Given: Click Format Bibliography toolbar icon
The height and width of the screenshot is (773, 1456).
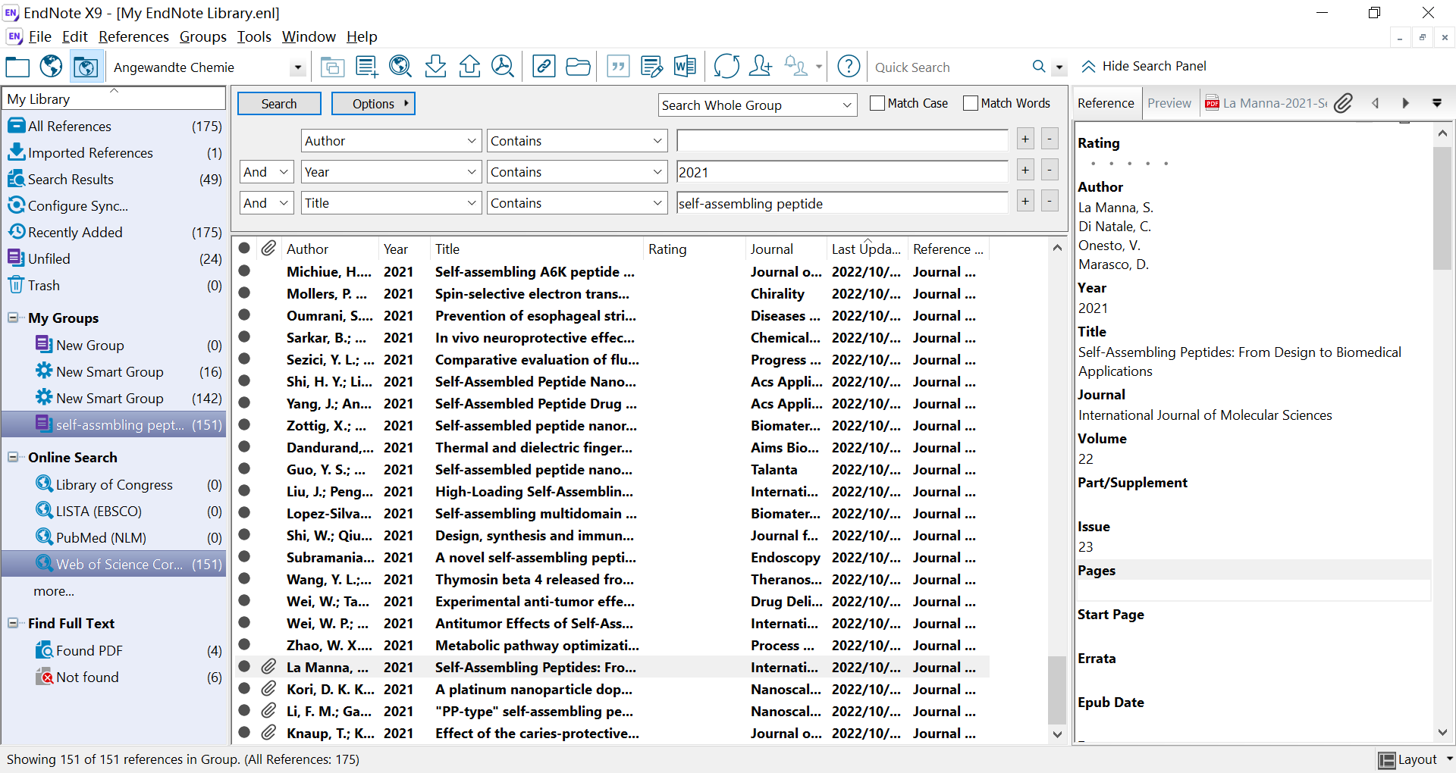Looking at the screenshot, I should (651, 67).
